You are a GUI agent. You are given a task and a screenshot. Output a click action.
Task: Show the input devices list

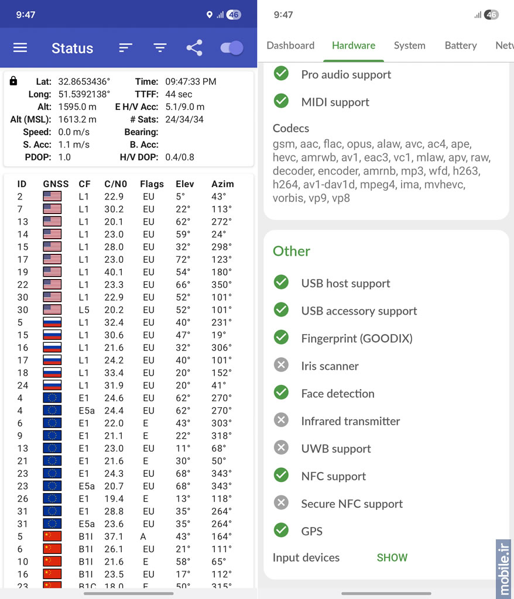click(392, 557)
